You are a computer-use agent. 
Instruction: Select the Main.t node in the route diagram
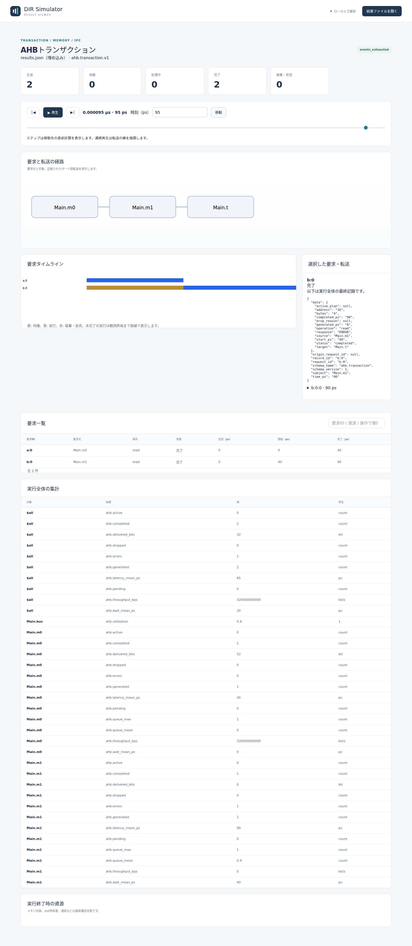221,207
